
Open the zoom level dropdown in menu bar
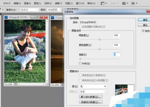coord(114,3)
